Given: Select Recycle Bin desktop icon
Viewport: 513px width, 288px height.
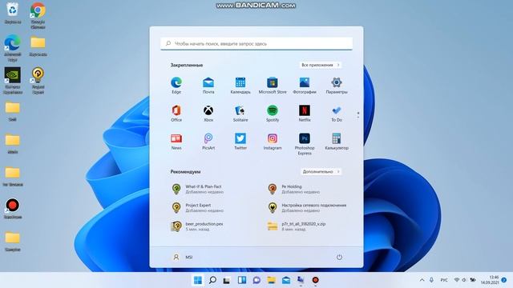Looking at the screenshot, I should 13,13.
